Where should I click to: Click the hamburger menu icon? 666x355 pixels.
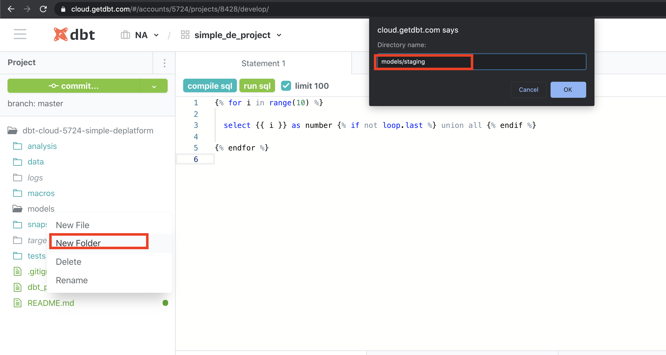tap(20, 34)
